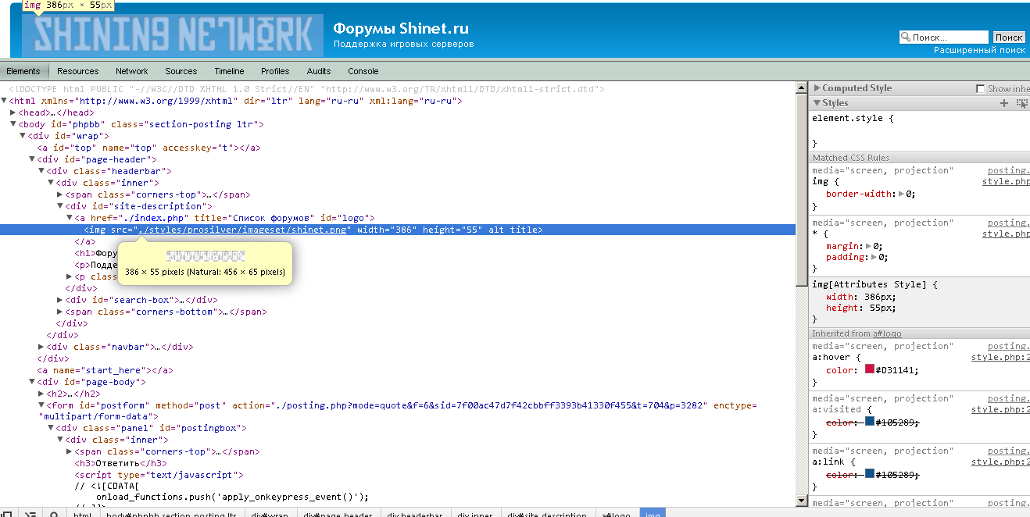The width and height of the screenshot is (1030, 517).
Task: Open the Расширенный поиск link
Action: coord(979,50)
